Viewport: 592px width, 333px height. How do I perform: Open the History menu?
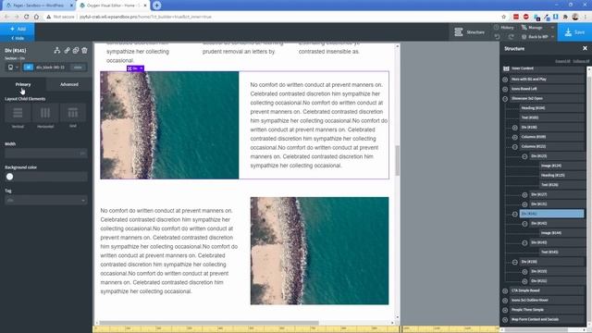(504, 28)
